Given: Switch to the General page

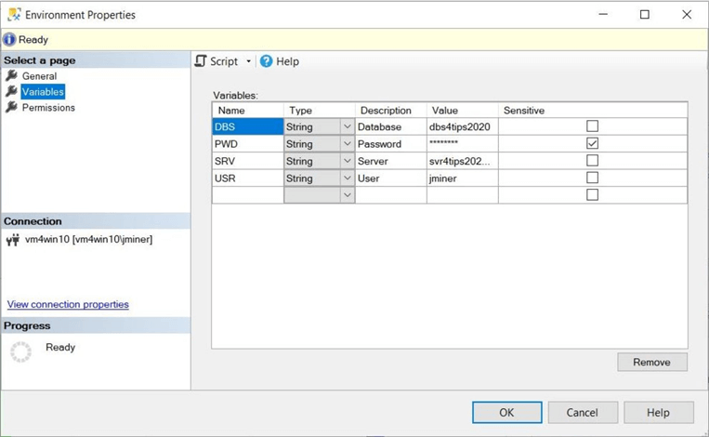Looking at the screenshot, I should (x=39, y=76).
